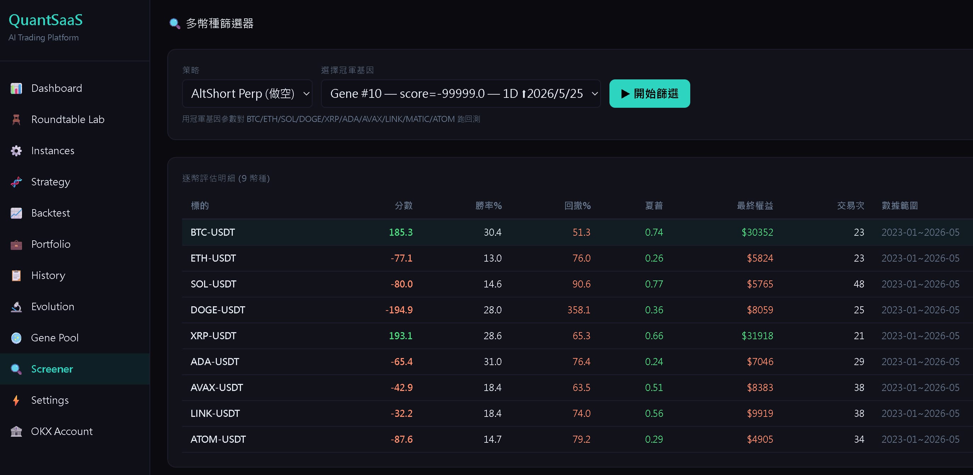Click the Backtest chart icon
This screenshot has height=475, width=973.
coord(16,213)
